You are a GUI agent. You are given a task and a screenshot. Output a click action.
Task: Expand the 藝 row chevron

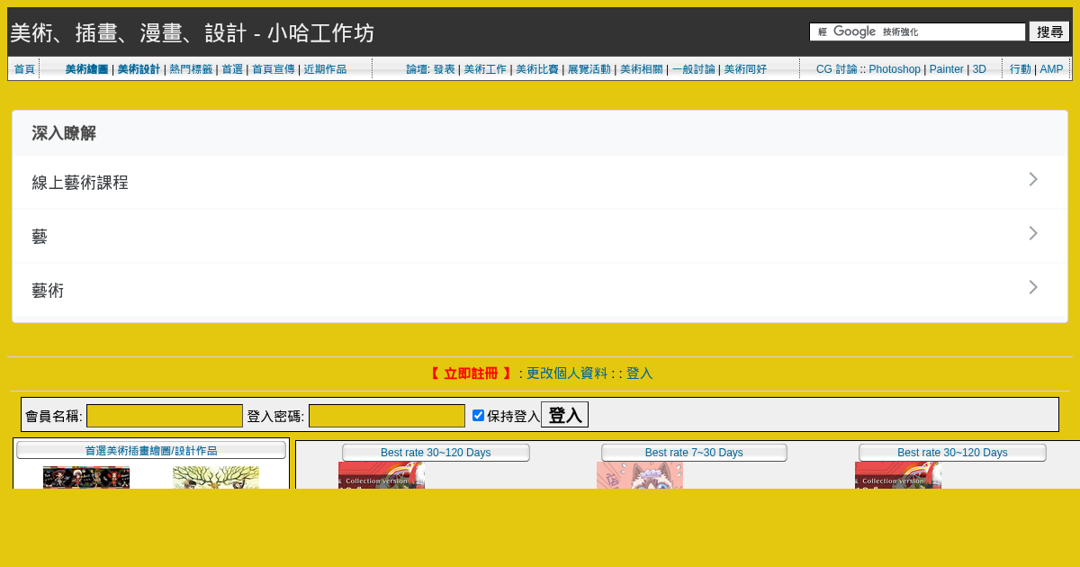1033,234
